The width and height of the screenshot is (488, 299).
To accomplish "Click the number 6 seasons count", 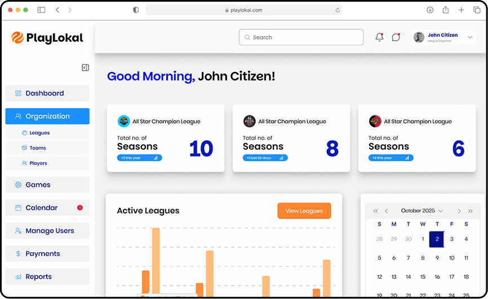I will click(x=458, y=149).
